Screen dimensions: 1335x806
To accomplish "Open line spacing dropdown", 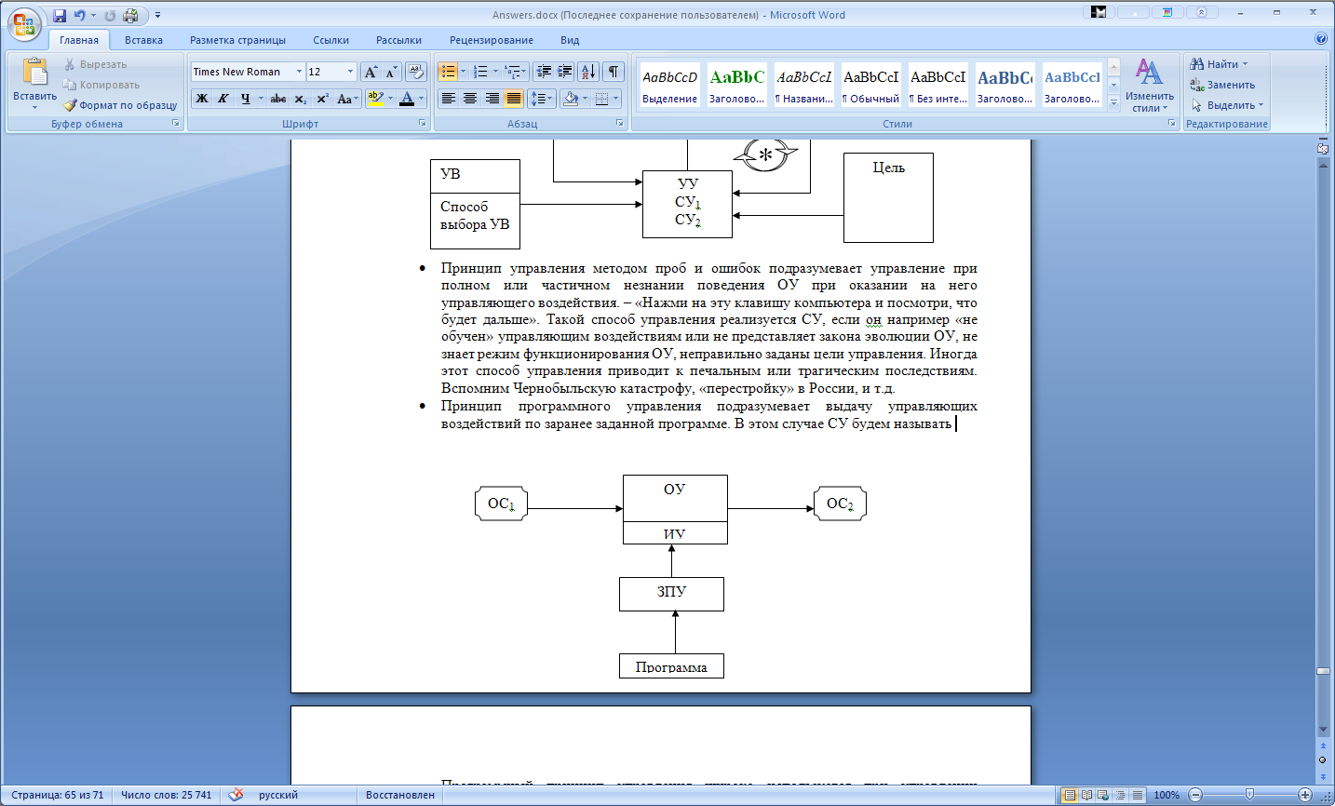I will tap(541, 99).
